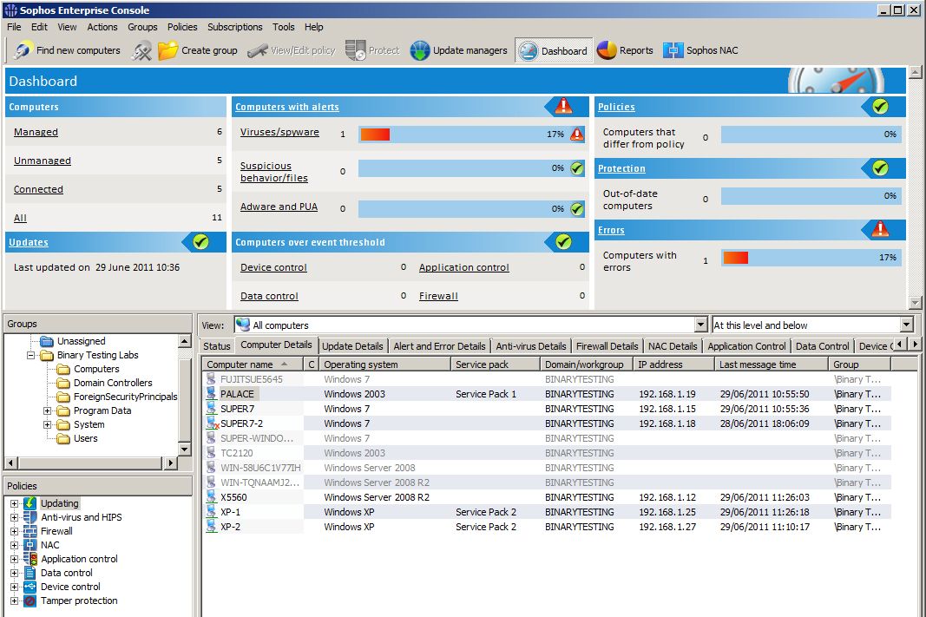Click the Find new computers icon
This screenshot has width=926, height=617.
[23, 51]
